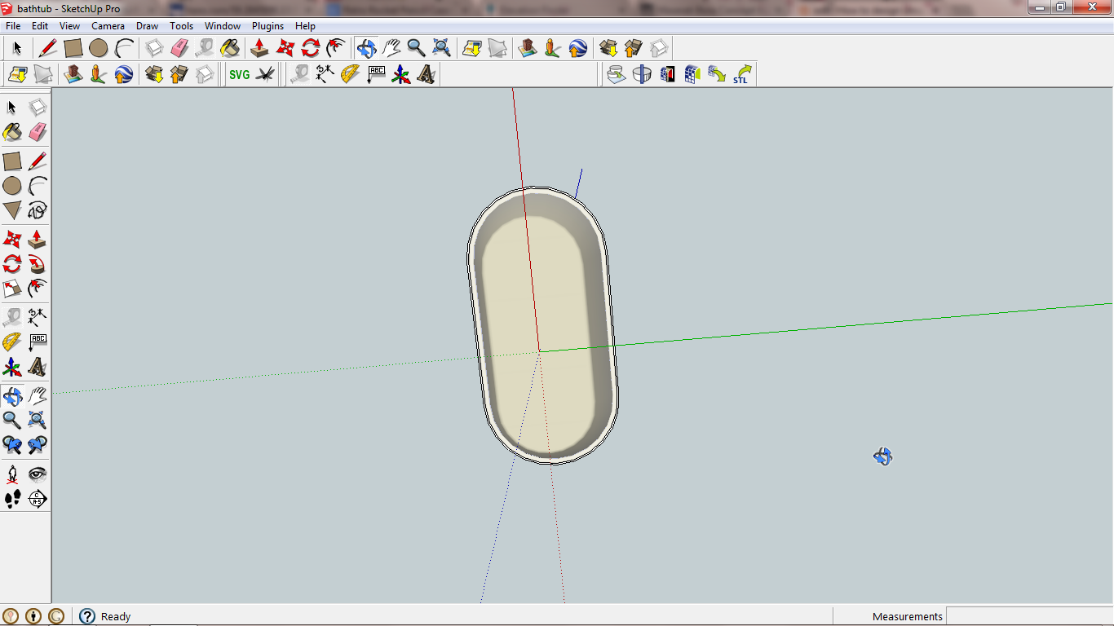
Task: Select the Position Camera tool
Action: [12, 474]
